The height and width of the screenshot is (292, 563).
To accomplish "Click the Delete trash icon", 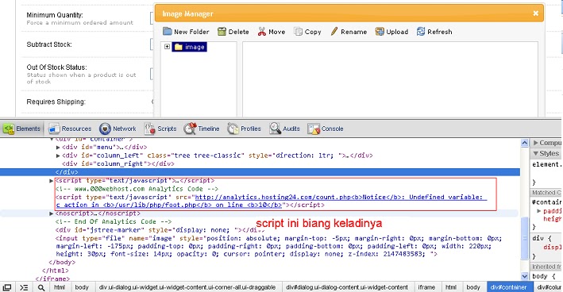I will coord(222,32).
